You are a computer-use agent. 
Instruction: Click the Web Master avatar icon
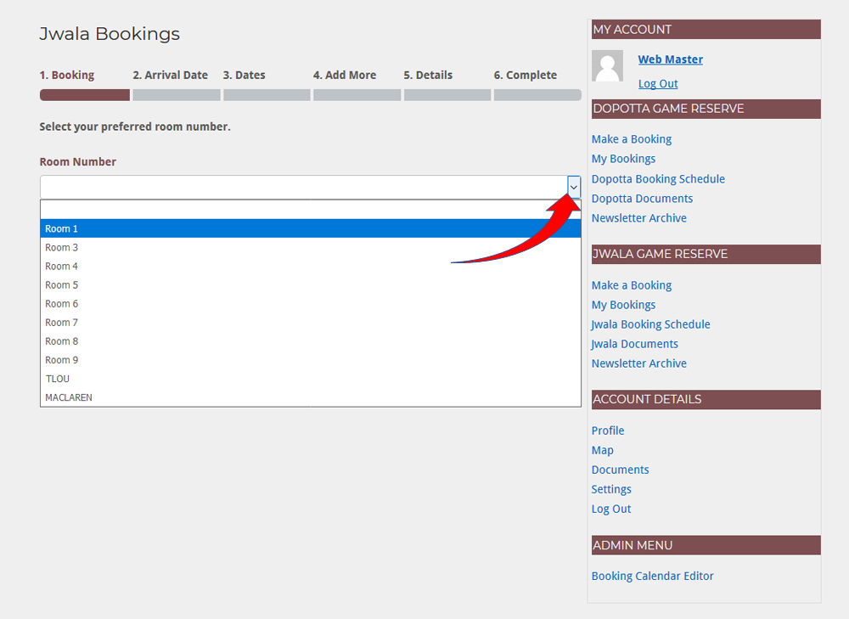coord(607,66)
